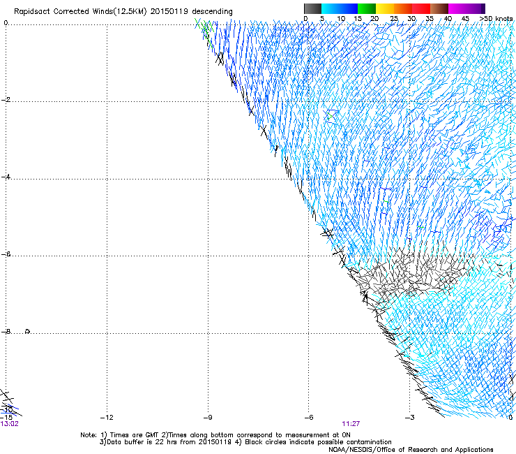This screenshot has width=516, height=454.
Task: Click the longitude axis label '-6'
Action: pyautogui.click(x=309, y=418)
